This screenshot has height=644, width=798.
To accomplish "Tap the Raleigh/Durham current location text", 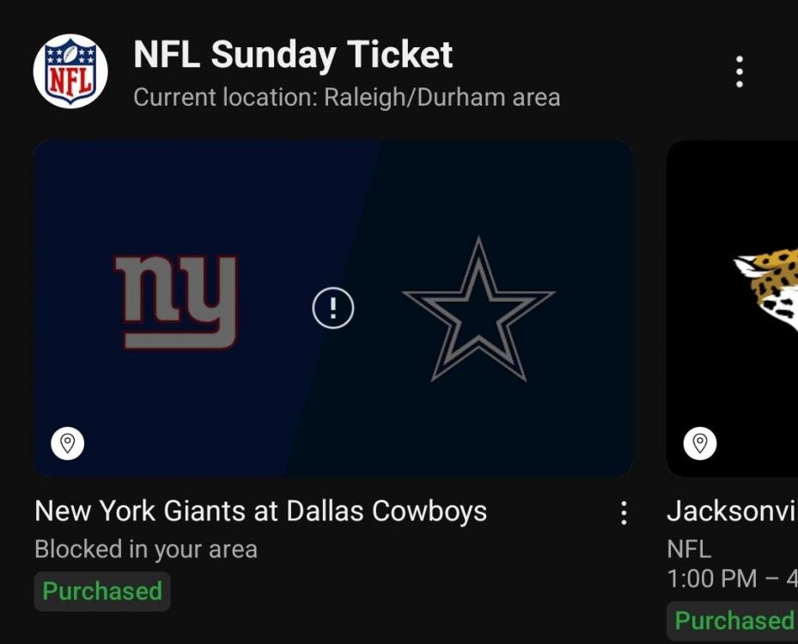I will click(347, 97).
